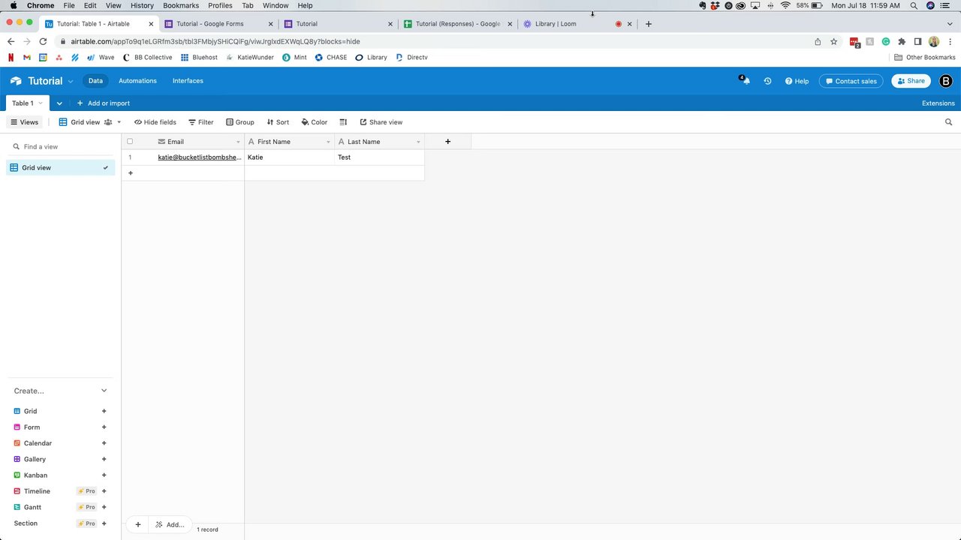Open the Chrome extensions puzzle icon

tap(902, 42)
